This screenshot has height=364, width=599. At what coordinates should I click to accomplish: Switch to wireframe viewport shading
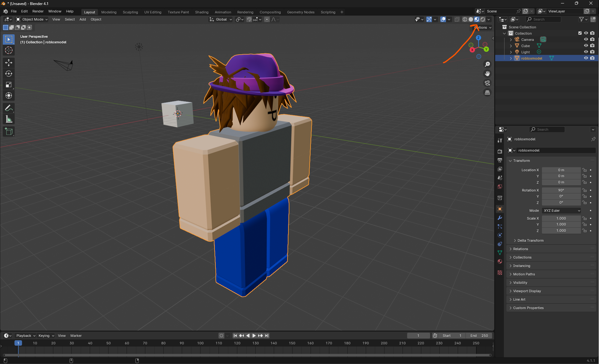[465, 19]
